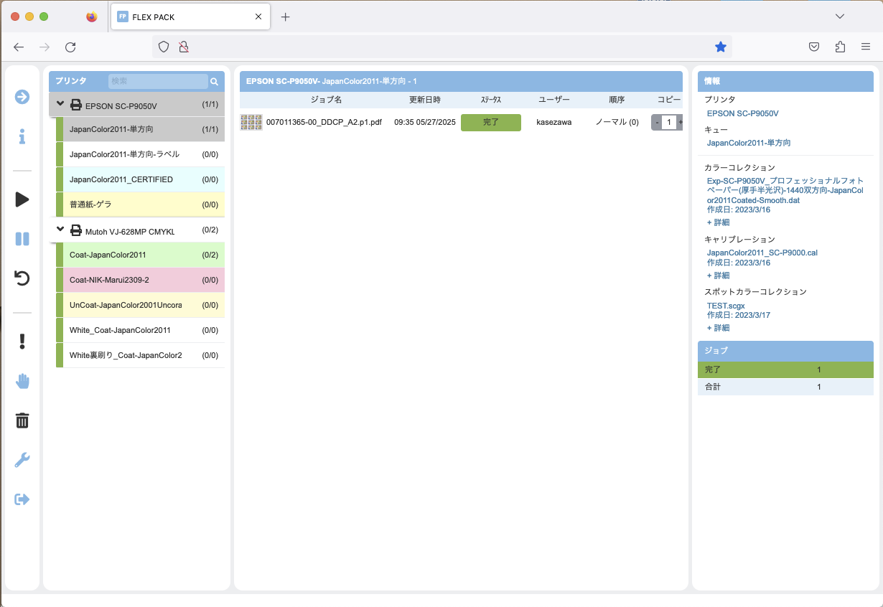Click the hand (hold) sidebar icon
Viewport: 883px width, 607px height.
22,381
